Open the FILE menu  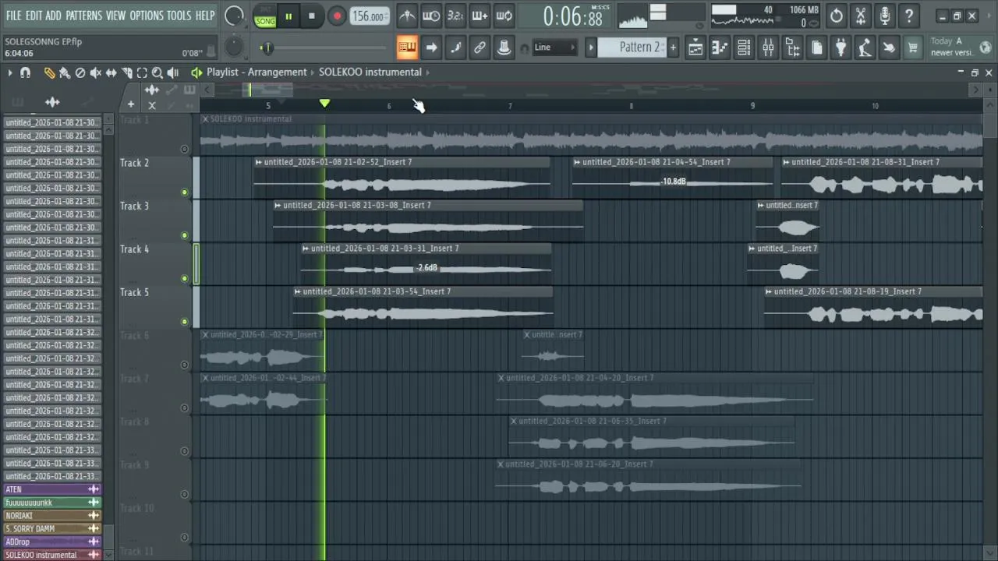point(13,16)
